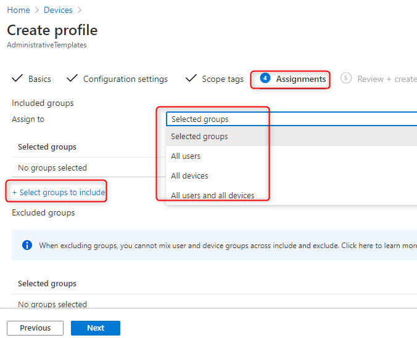
Task: Click the Configuration settings checkmark icon
Action: click(x=72, y=78)
